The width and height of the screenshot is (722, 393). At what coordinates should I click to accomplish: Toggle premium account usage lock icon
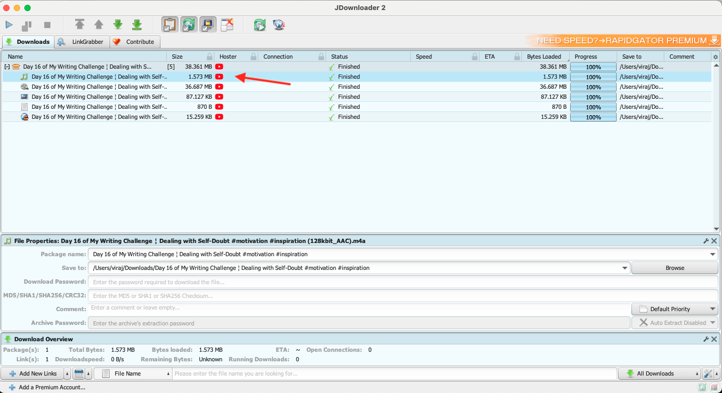208,24
